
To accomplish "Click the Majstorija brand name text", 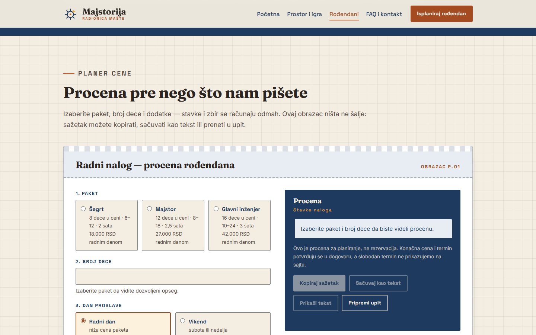I will tap(104, 12).
